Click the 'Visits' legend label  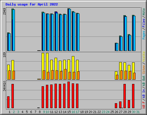click(144, 57)
